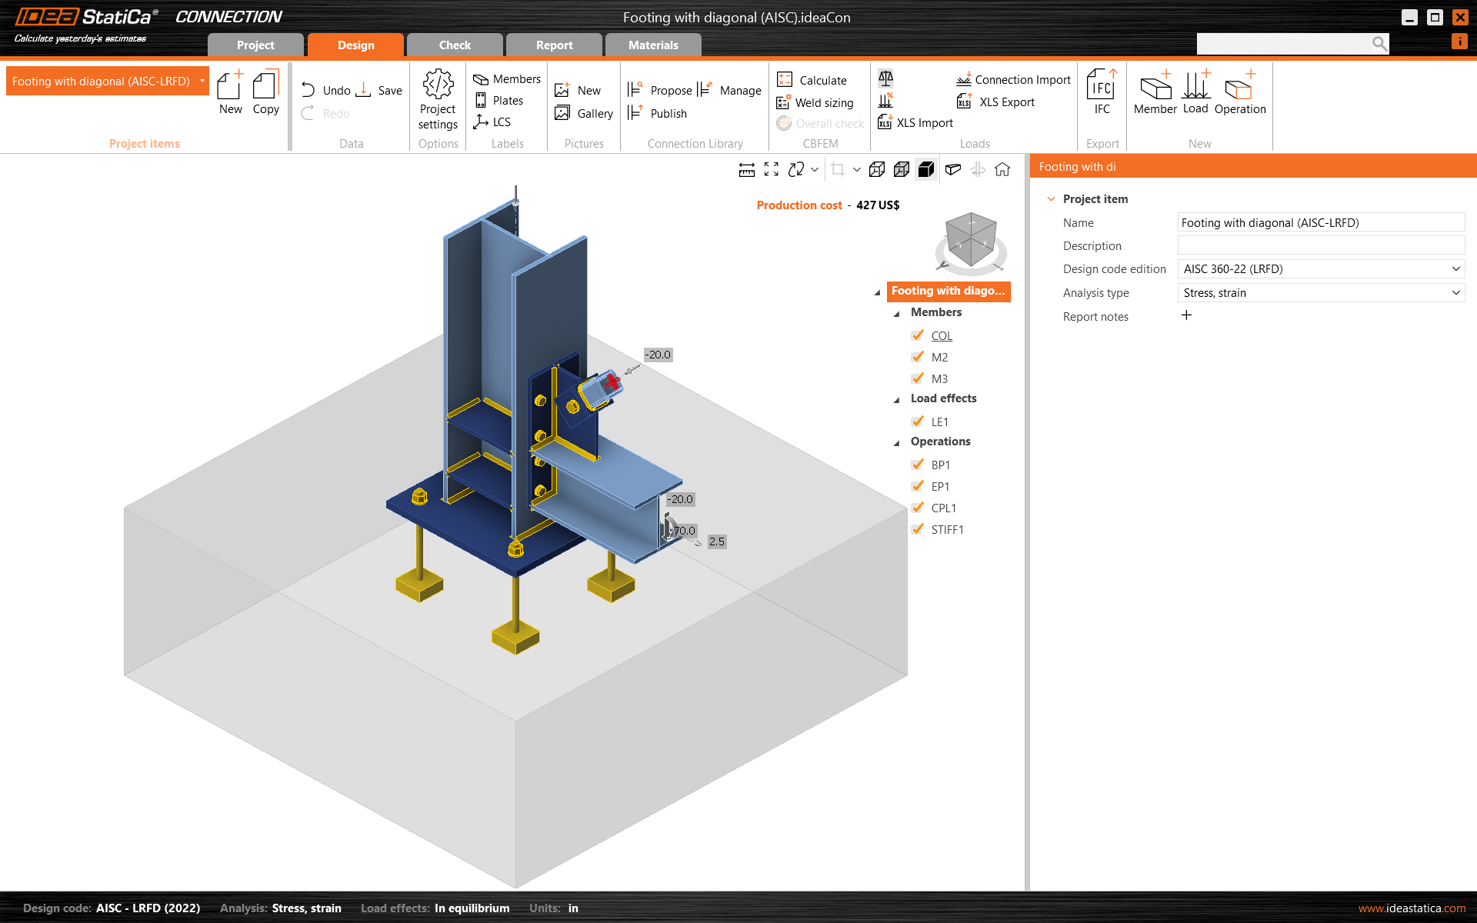Click the Calculate button
Screen dimensions: 1477x923
point(812,80)
